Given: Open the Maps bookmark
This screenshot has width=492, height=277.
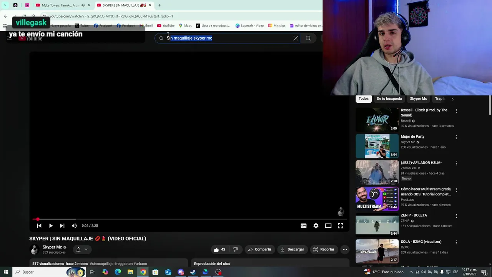Looking at the screenshot, I should pos(185,26).
